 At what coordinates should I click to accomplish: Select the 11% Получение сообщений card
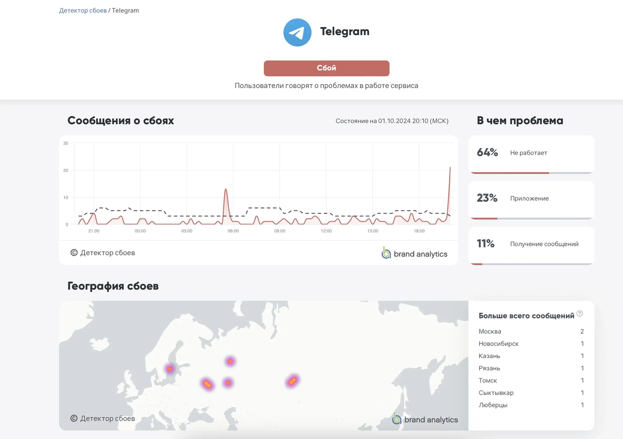(x=531, y=246)
